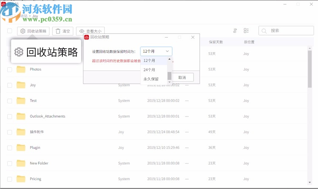318x189 pixels.
Task: Click the 49天 retention value
Action: coord(212,132)
